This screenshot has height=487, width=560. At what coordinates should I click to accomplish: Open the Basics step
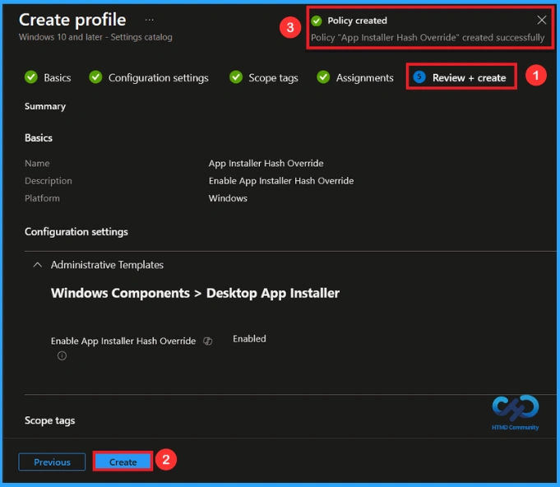pyautogui.click(x=57, y=77)
